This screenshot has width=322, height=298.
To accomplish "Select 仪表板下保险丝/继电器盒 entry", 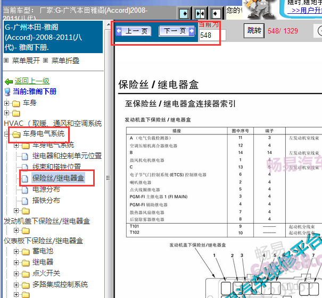I will 44,241.
